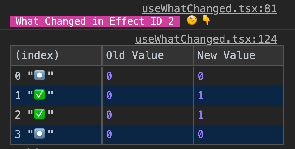Select the New Value cell showing 1 in row 2

pos(238,115)
